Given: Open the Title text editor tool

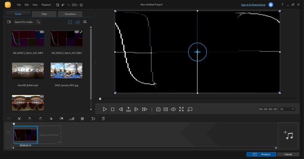Looking at the screenshot, I should tap(93, 119).
